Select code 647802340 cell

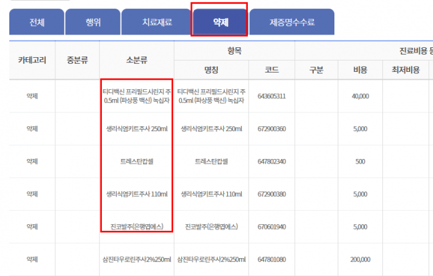[x=272, y=162]
